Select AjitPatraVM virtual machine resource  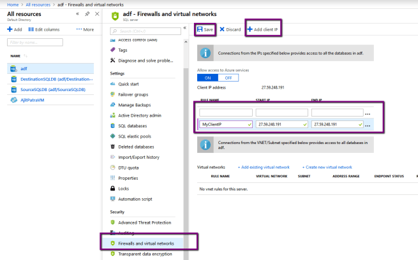tap(37, 100)
